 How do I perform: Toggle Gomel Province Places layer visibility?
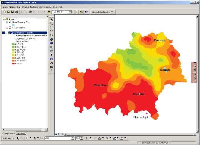coord(10,22)
